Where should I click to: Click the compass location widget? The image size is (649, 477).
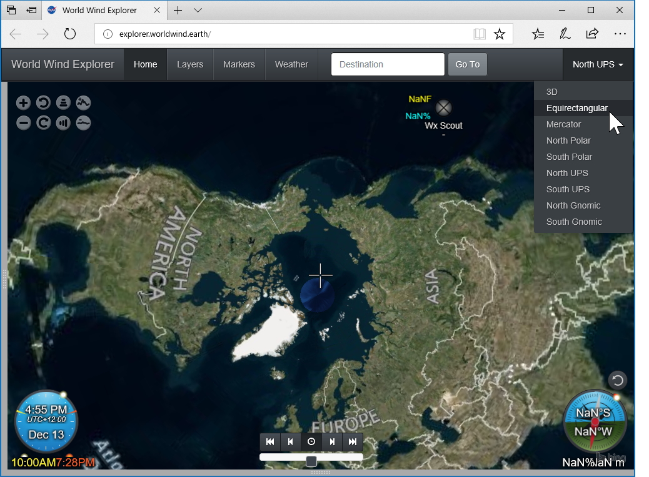pos(595,421)
